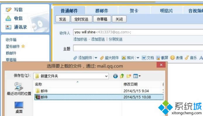
Task: Click the 定时发送 button
Action: [x=81, y=19]
